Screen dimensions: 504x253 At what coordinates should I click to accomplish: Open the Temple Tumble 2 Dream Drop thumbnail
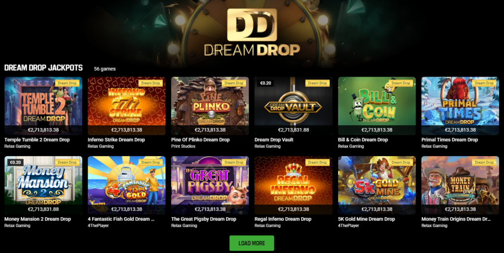point(43,106)
